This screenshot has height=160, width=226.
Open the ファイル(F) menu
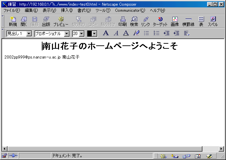(x=12, y=10)
